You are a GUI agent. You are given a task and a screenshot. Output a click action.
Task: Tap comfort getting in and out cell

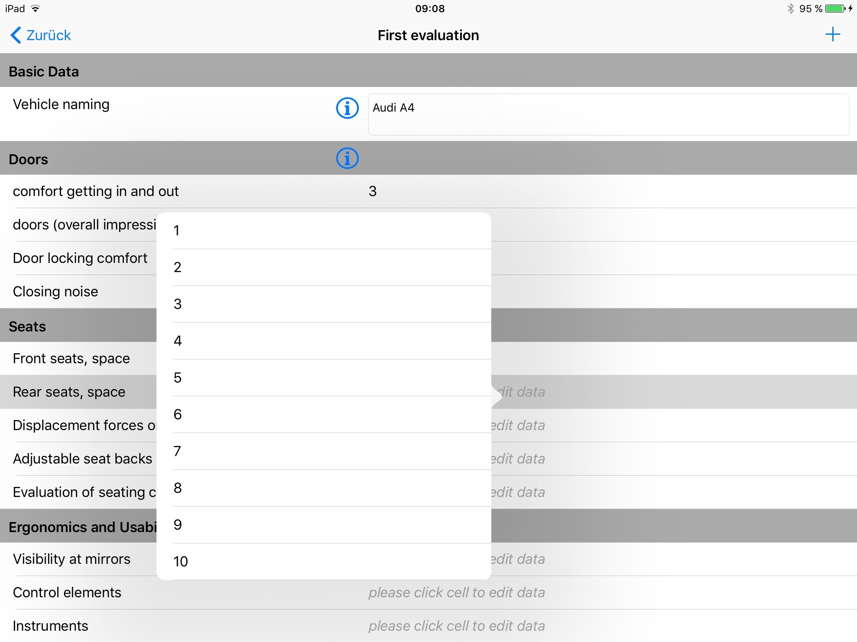428,191
